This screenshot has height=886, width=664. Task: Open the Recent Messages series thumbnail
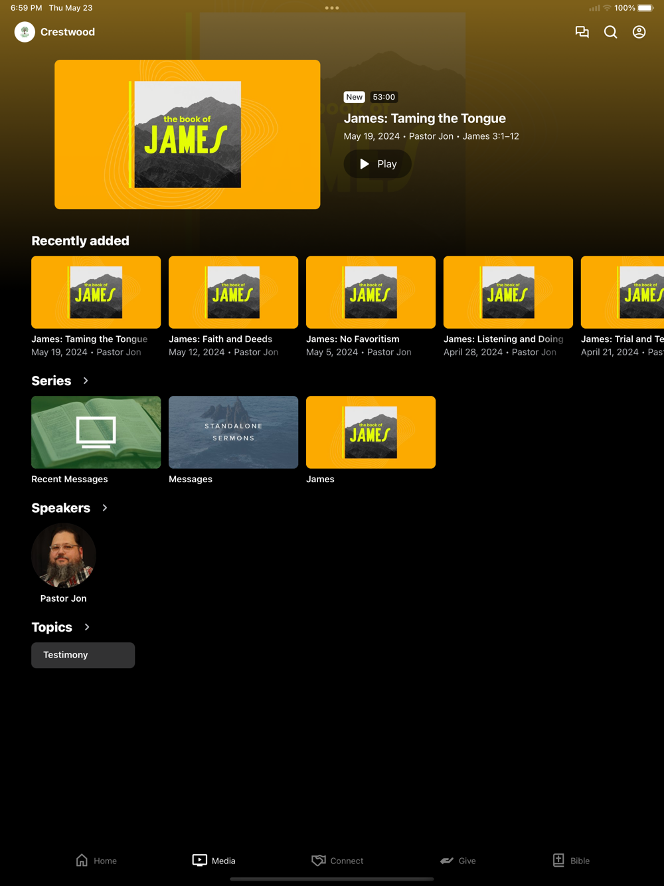coord(96,432)
